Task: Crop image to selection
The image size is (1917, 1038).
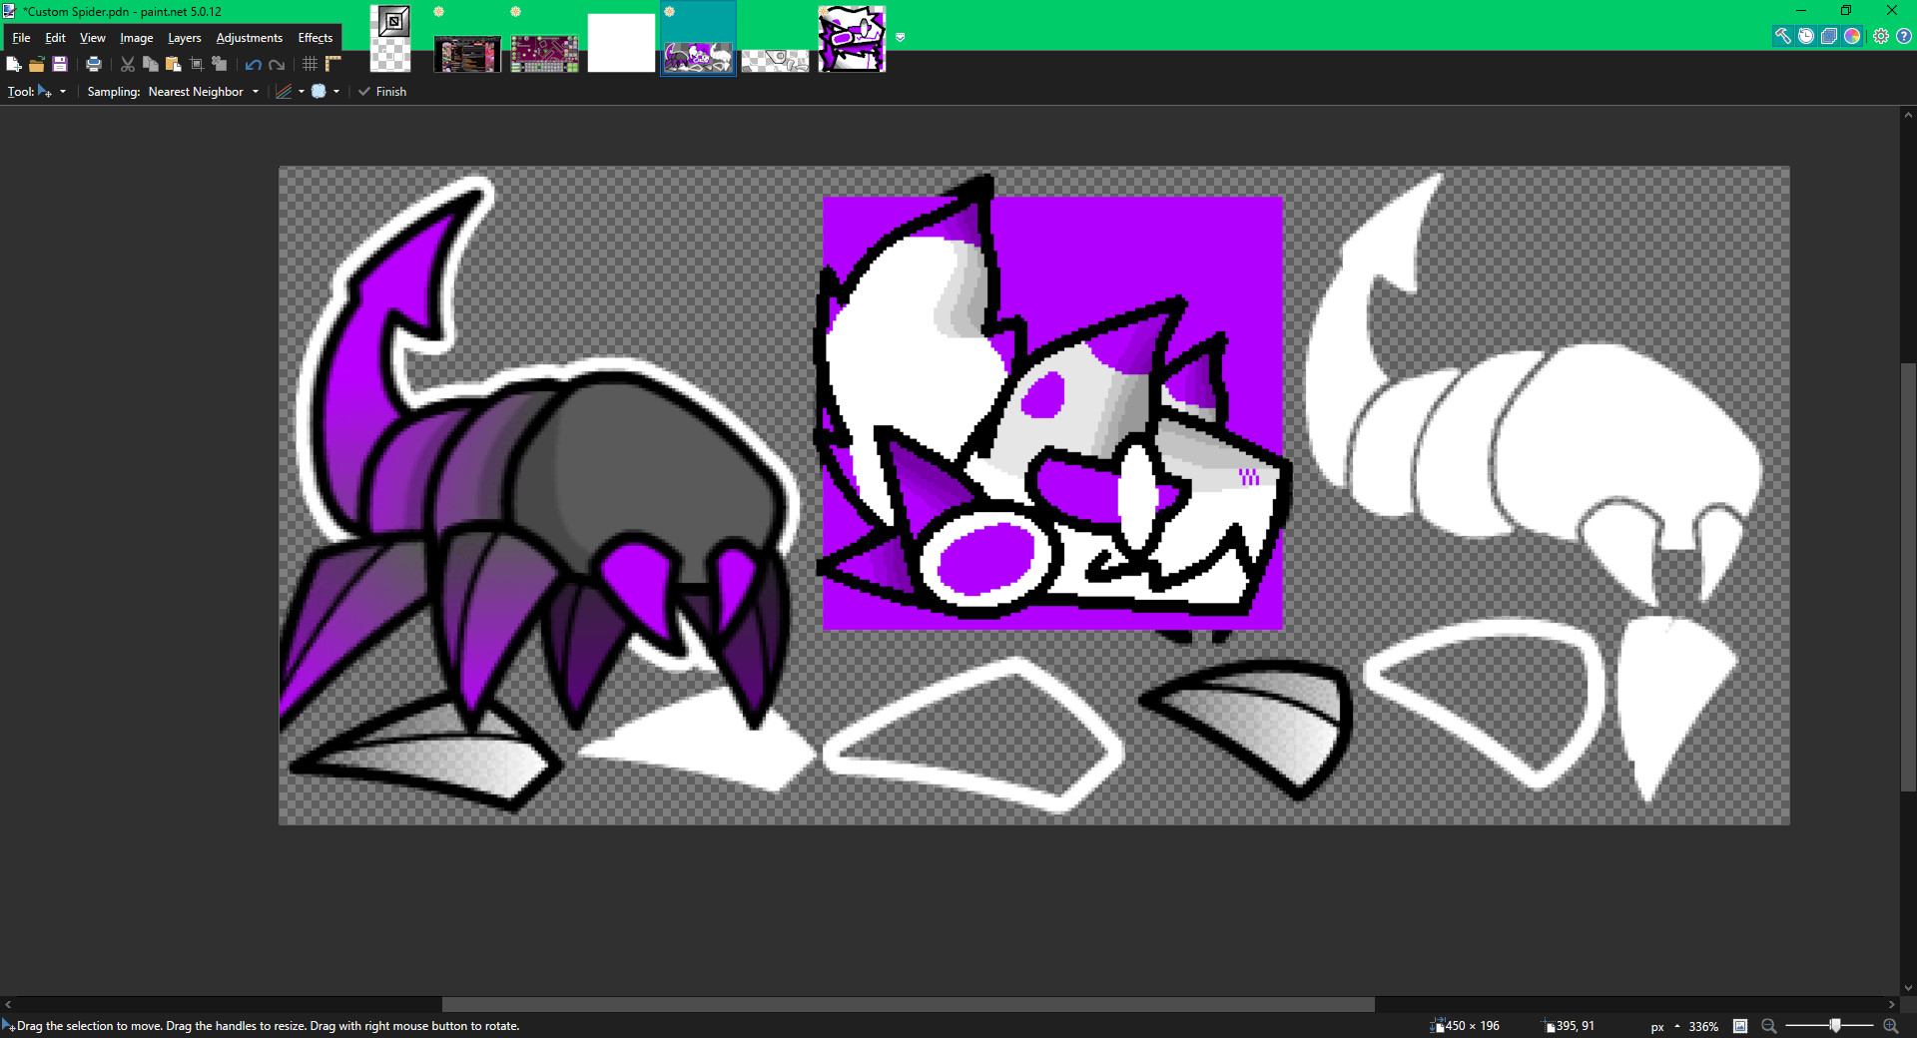Action: click(196, 64)
